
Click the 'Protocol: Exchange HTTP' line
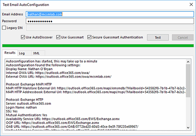(24, 100)
